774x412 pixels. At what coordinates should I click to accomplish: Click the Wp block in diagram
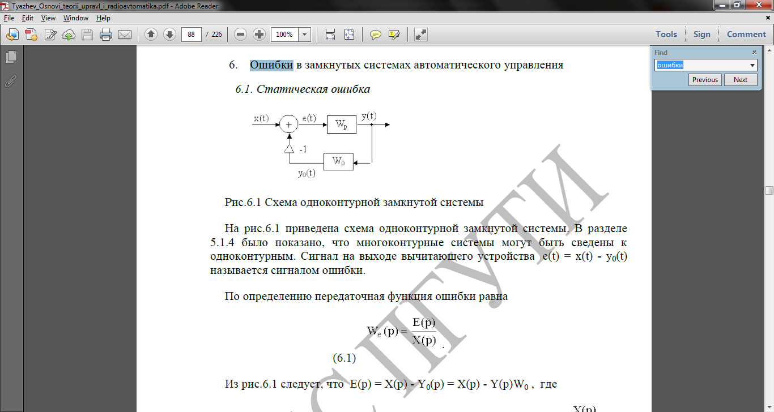click(342, 125)
